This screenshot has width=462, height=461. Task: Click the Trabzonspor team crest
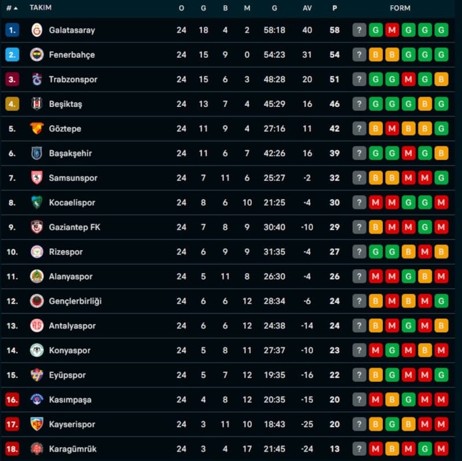(x=37, y=79)
